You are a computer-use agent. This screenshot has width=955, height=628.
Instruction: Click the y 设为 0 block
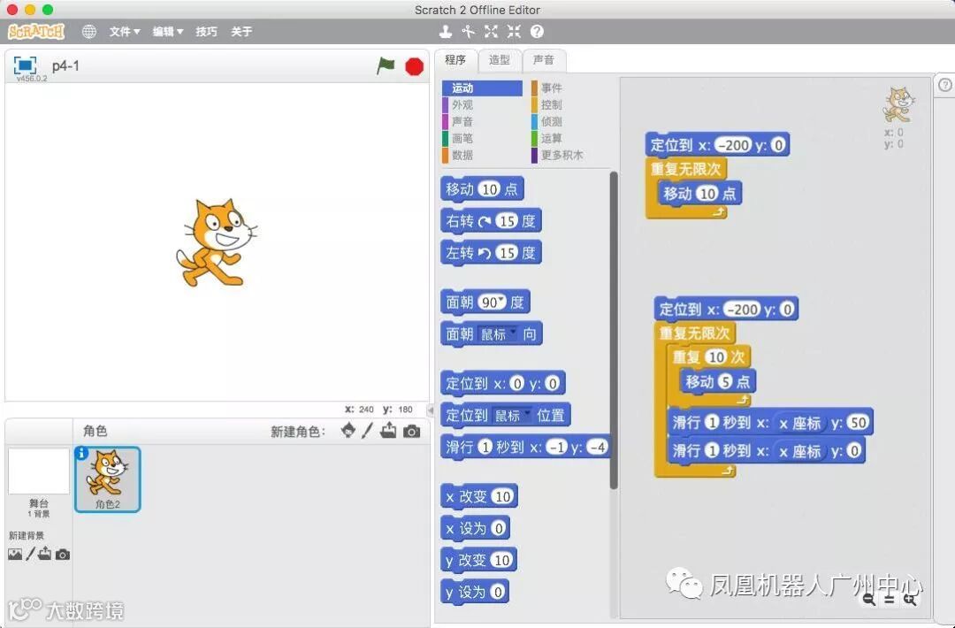[475, 592]
